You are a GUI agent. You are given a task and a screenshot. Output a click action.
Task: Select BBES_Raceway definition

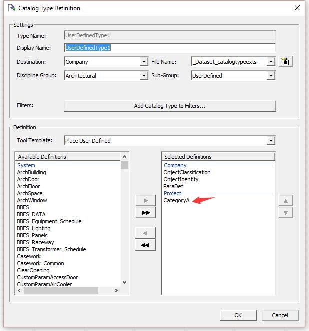pos(35,242)
